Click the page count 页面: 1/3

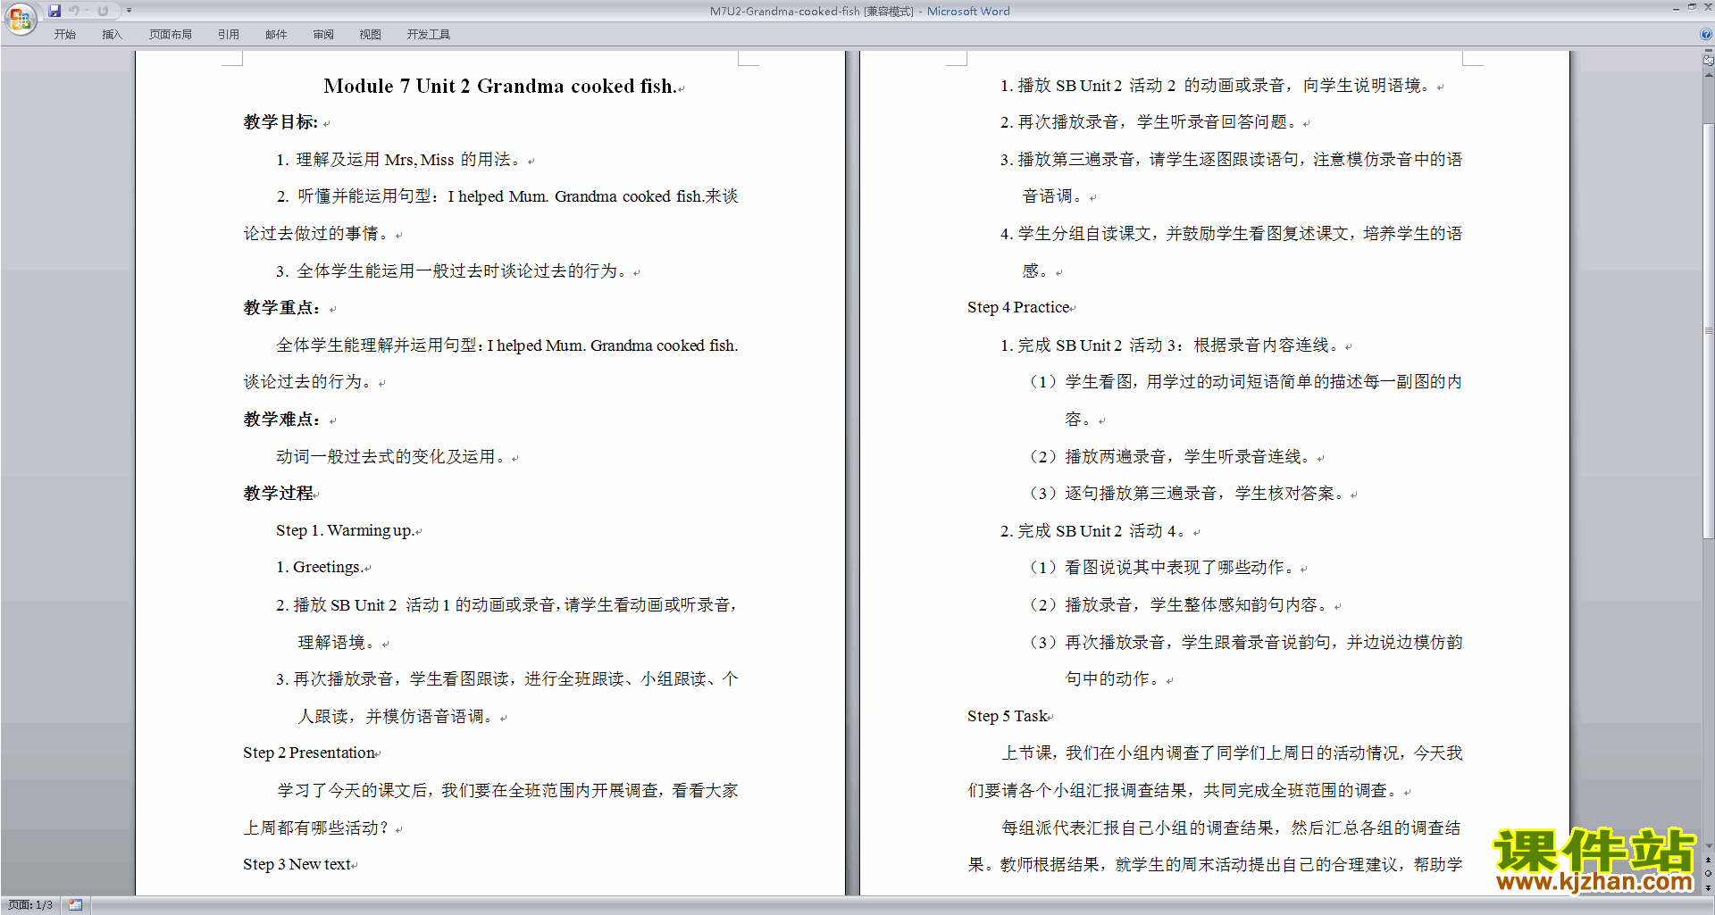pyautogui.click(x=30, y=905)
